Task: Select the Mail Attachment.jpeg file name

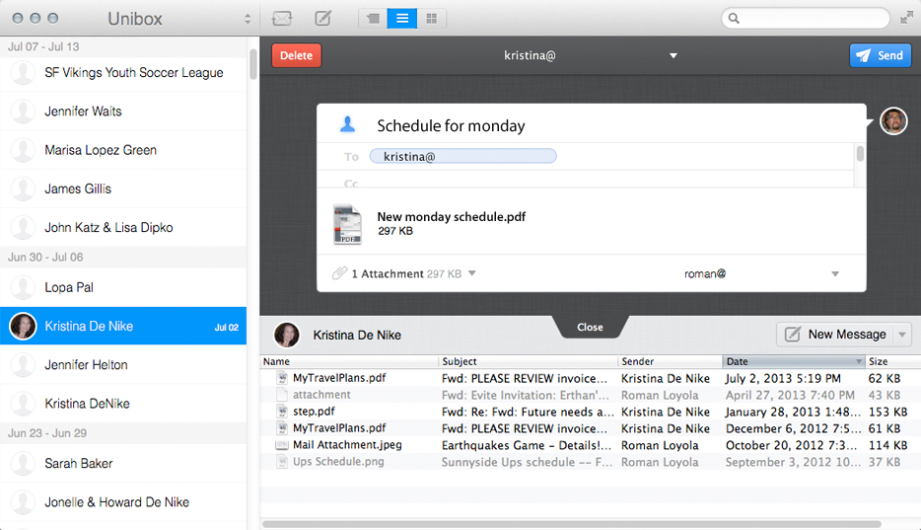Action: pyautogui.click(x=347, y=445)
